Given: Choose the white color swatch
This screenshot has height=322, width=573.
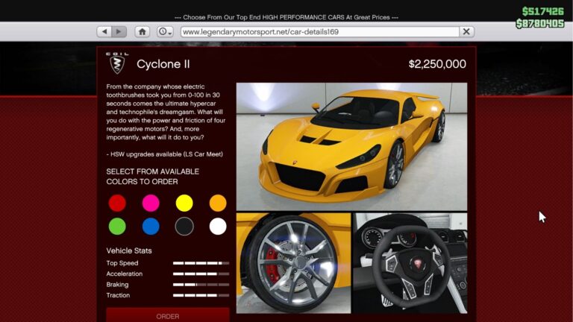Looking at the screenshot, I should click(x=218, y=227).
